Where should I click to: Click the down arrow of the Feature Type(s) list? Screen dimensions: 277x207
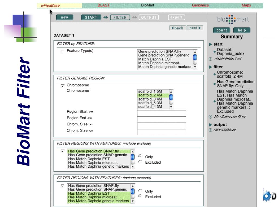click(195, 67)
